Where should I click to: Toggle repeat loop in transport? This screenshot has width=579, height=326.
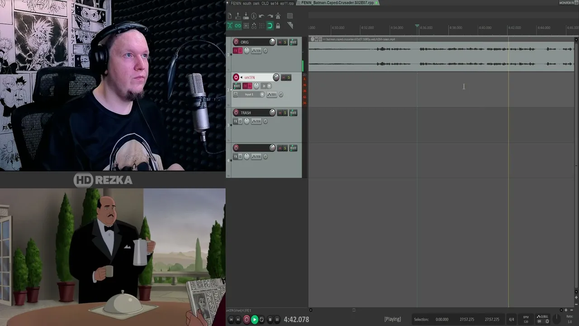click(261, 320)
